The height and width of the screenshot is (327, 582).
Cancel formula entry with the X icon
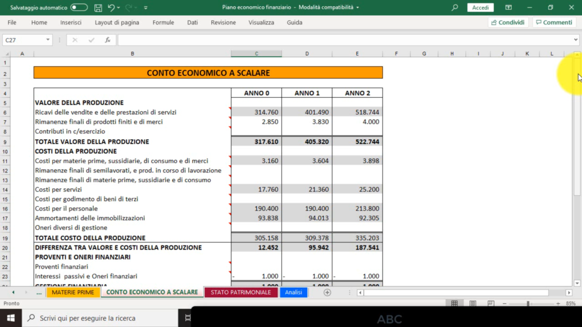click(75, 40)
